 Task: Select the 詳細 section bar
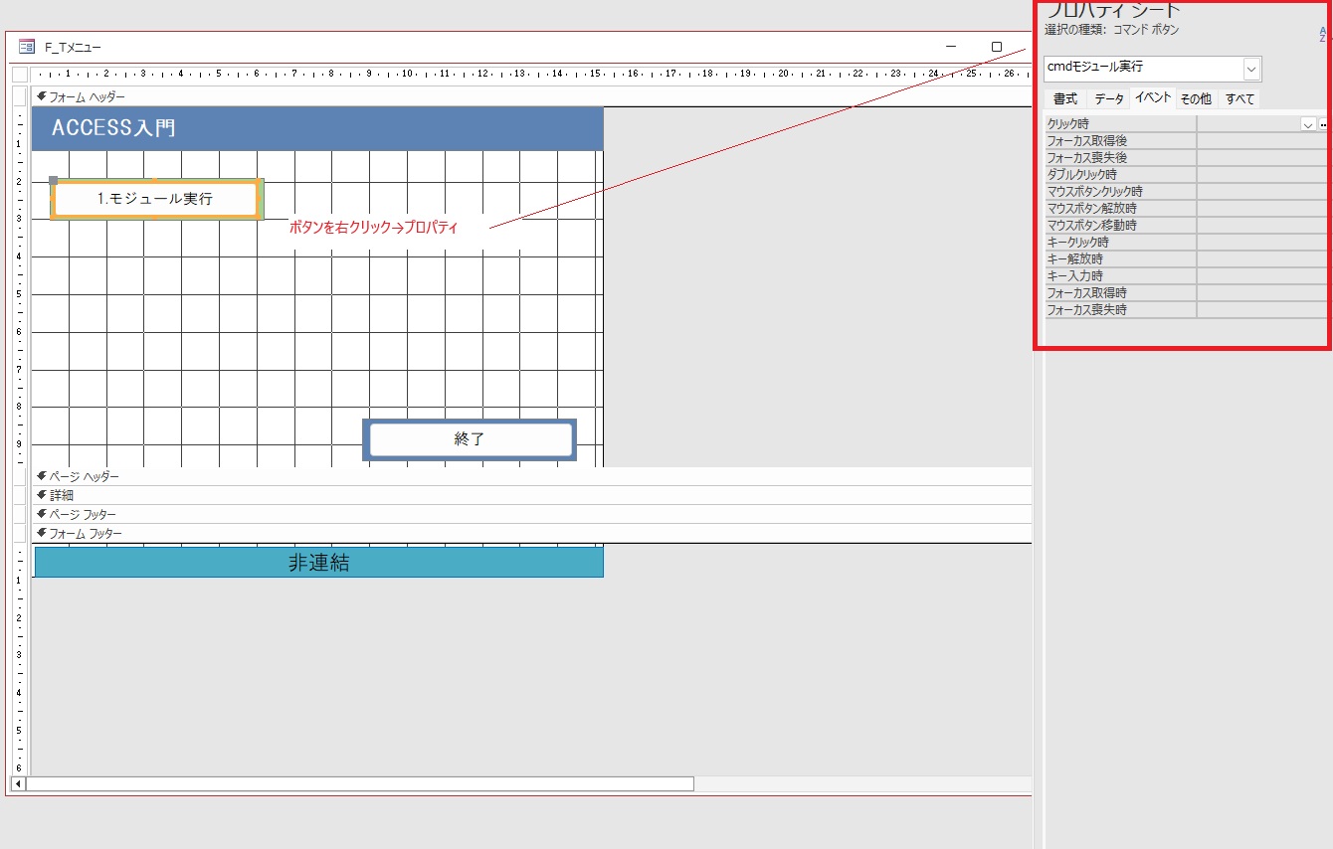pyautogui.click(x=497, y=495)
